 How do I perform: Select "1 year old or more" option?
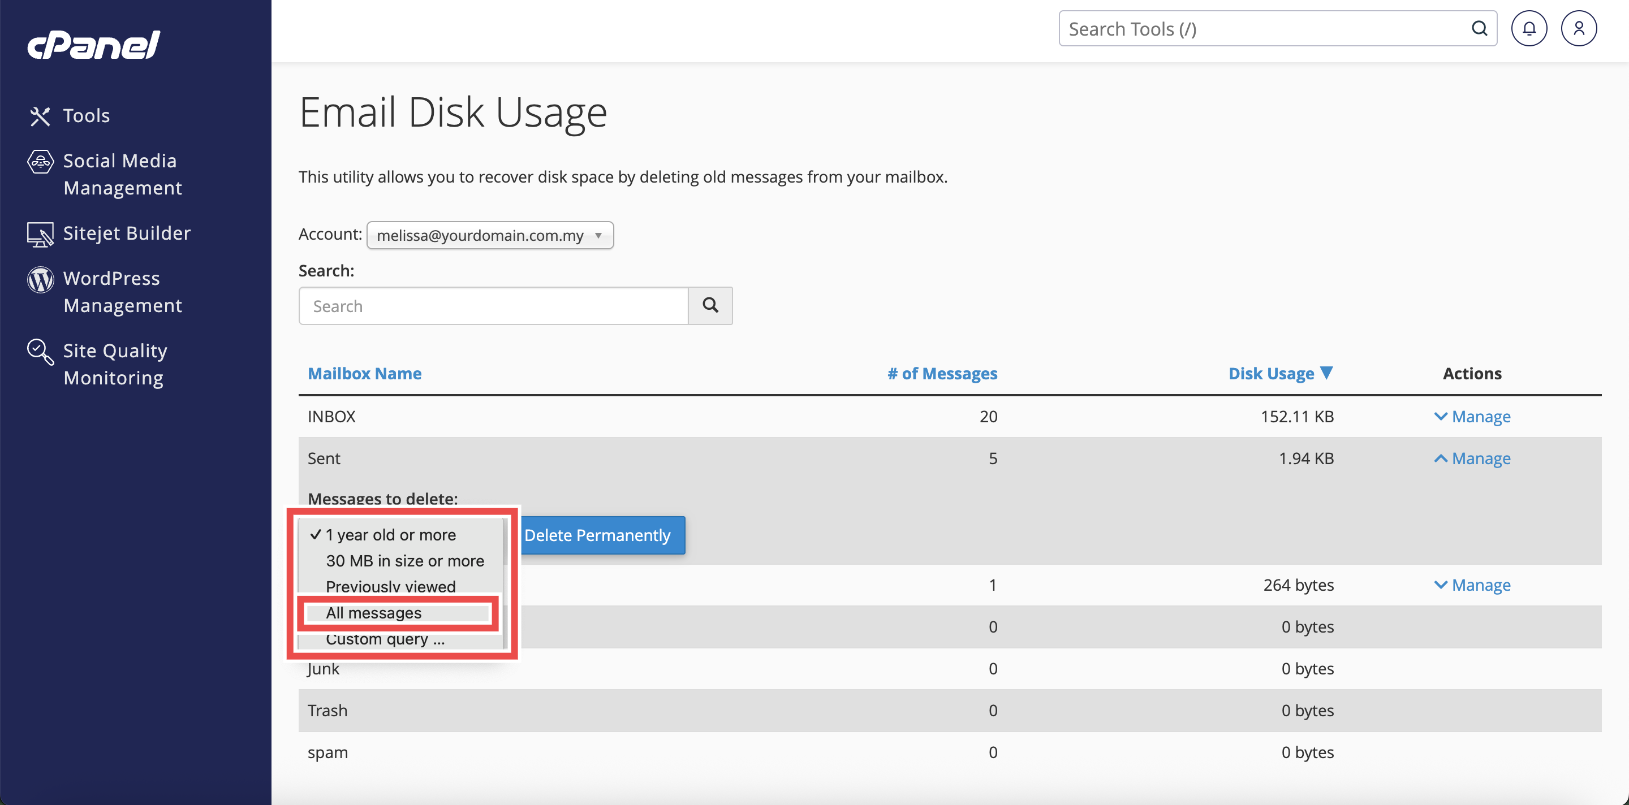click(390, 535)
